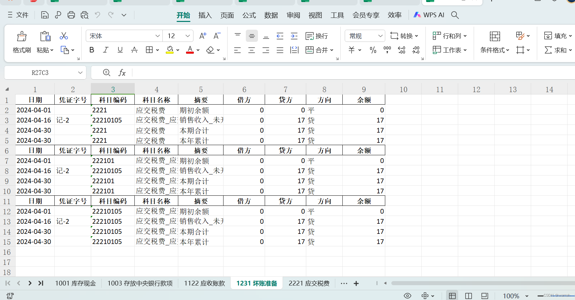Image resolution: width=575 pixels, height=300 pixels.
Task: Click the zoom magnifier beside fx
Action: pyautogui.click(x=107, y=73)
